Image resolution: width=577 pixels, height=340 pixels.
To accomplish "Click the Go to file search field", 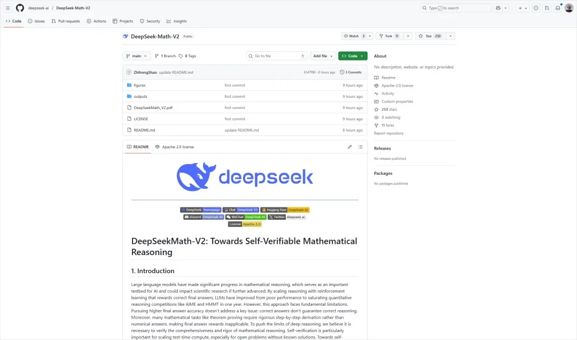I will click(x=276, y=56).
